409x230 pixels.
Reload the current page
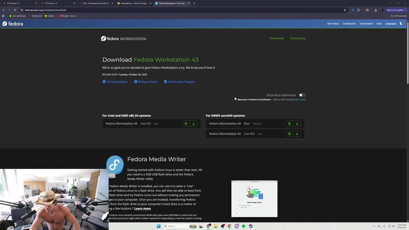(15, 10)
